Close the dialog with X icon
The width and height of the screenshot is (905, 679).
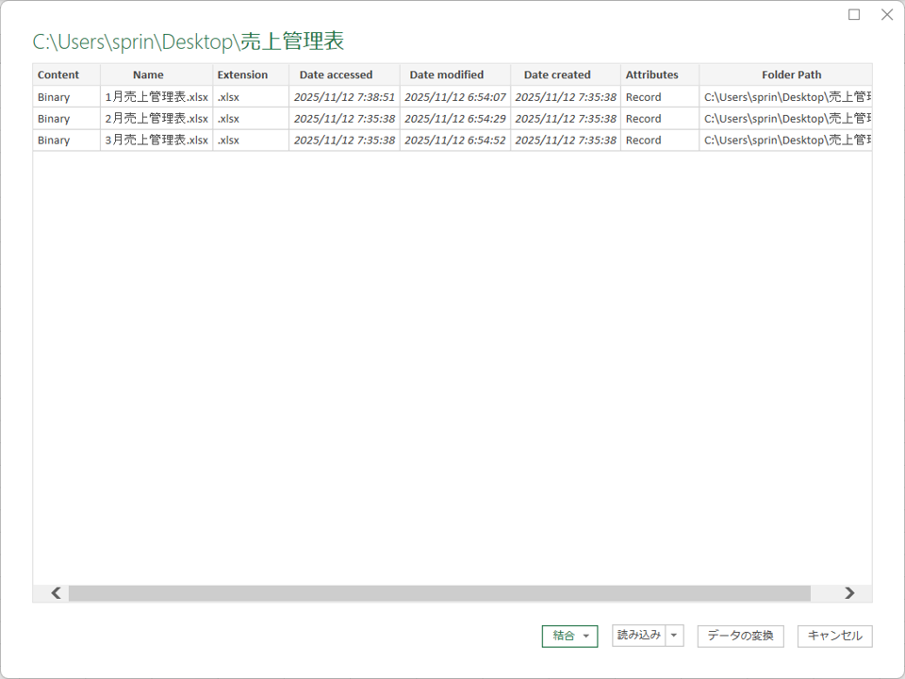point(886,14)
